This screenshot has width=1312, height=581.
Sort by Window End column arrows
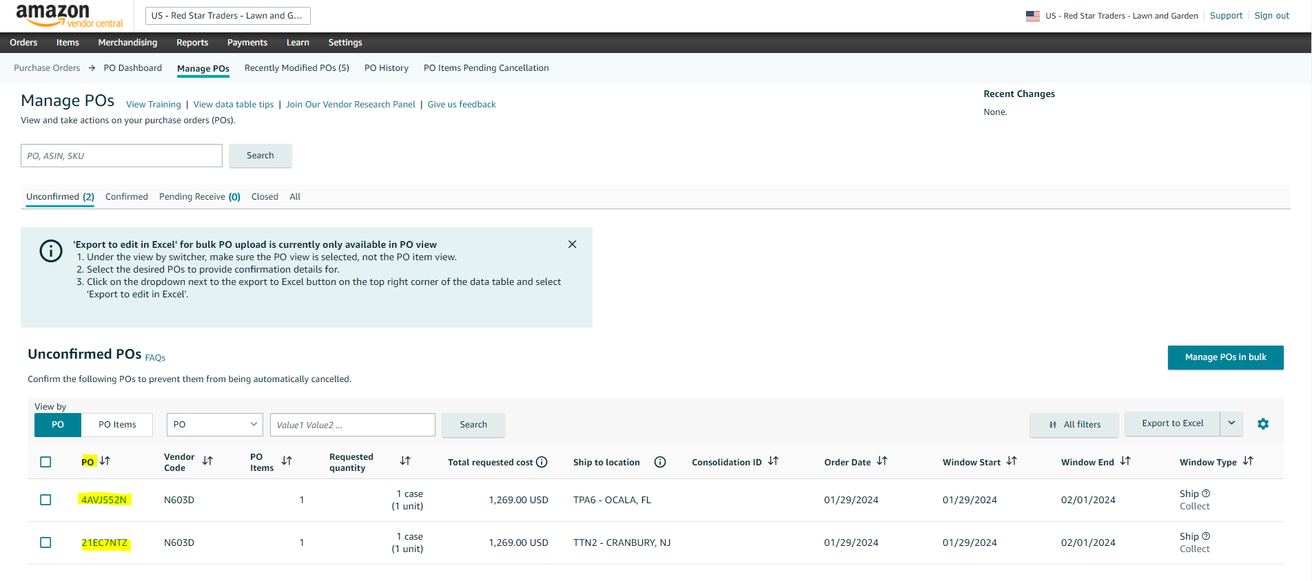coord(1125,461)
